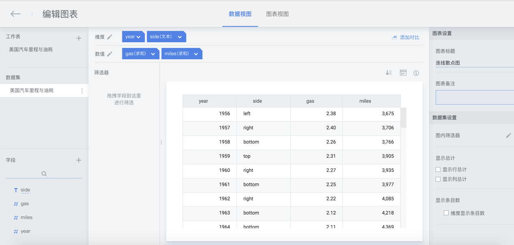Click the 3,675 miles cell
The width and height of the screenshot is (514, 245).
tap(372, 114)
